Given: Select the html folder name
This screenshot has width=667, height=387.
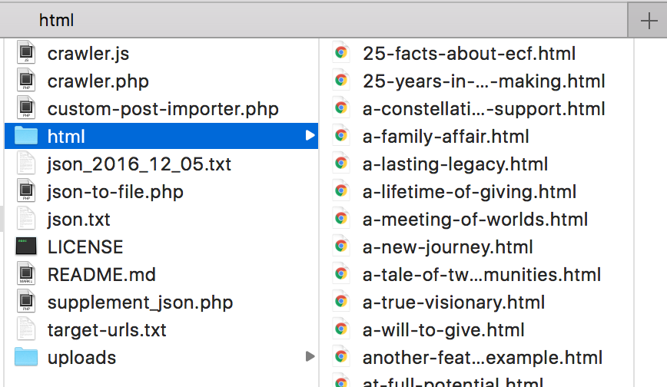Looking at the screenshot, I should tap(66, 137).
